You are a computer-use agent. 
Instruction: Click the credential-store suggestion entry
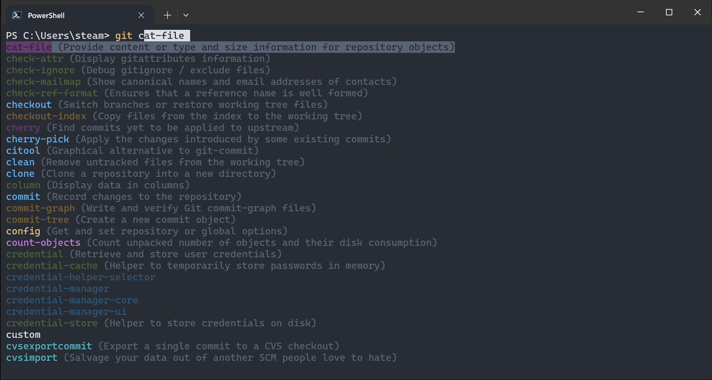[x=52, y=323]
